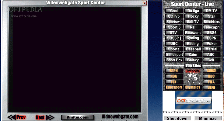
Task: Go to the UEFA top site
Action: click(212, 87)
